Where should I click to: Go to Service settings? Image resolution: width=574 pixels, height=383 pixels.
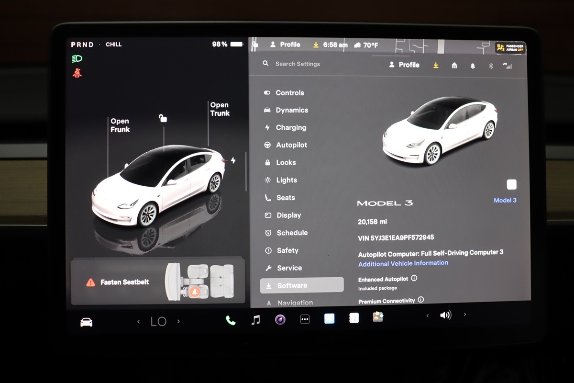click(x=284, y=268)
